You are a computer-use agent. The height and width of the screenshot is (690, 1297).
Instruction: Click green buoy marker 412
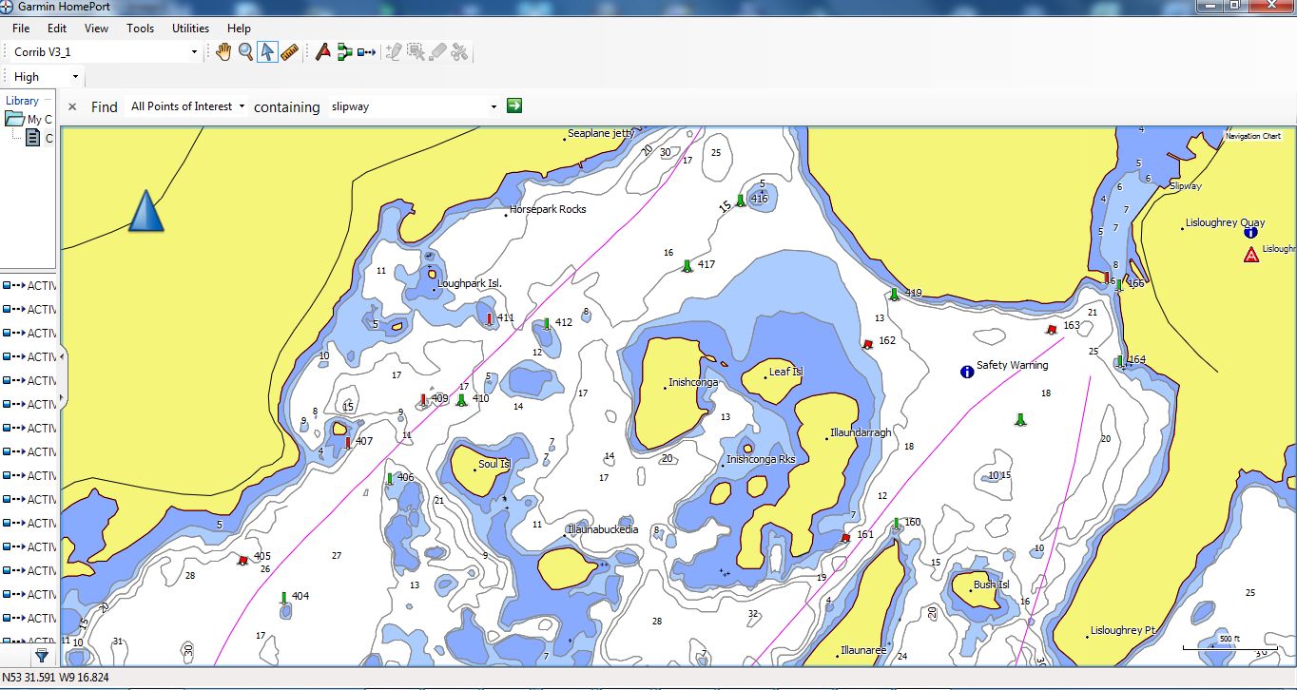[547, 324]
